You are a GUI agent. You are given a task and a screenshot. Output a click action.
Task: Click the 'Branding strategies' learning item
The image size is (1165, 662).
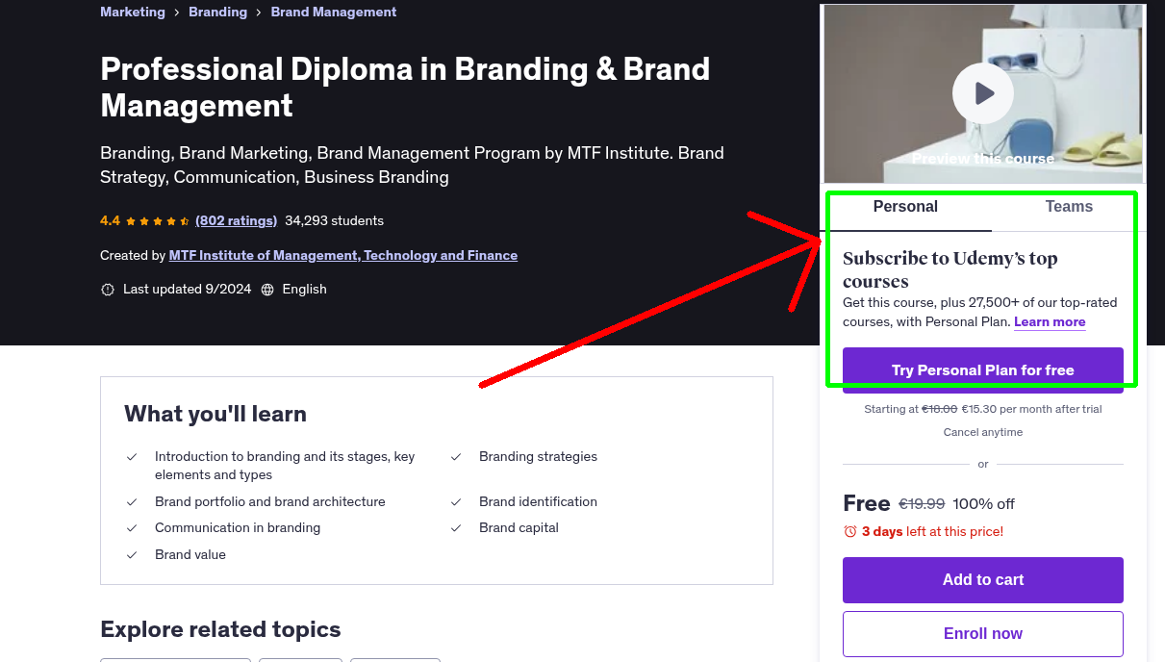point(538,456)
